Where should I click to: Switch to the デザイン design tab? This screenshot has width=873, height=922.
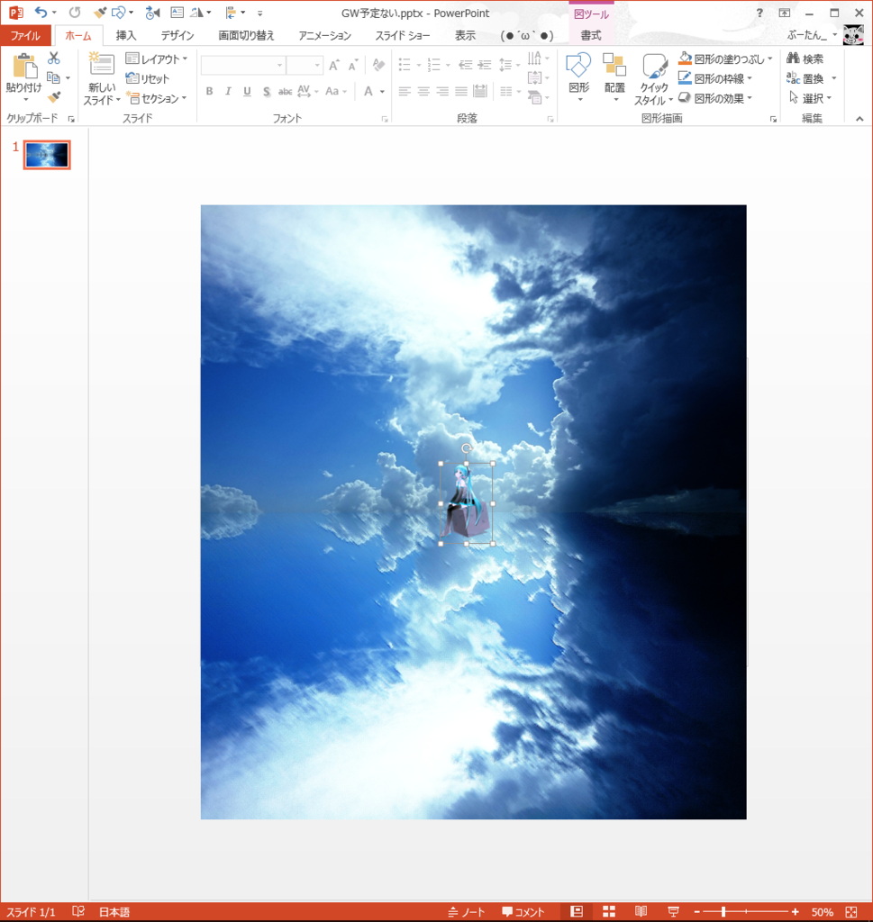tap(177, 35)
